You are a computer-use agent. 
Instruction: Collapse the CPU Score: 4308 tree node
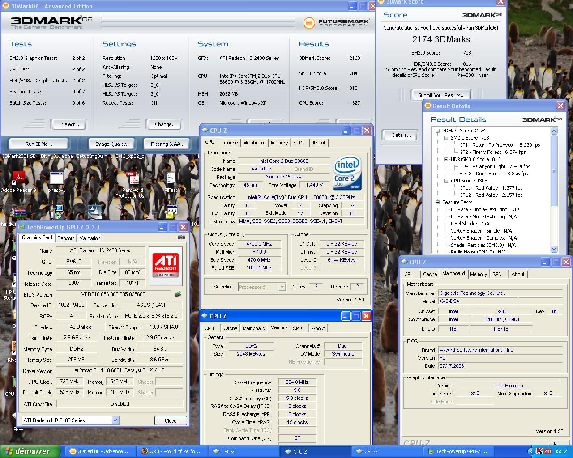pos(446,181)
